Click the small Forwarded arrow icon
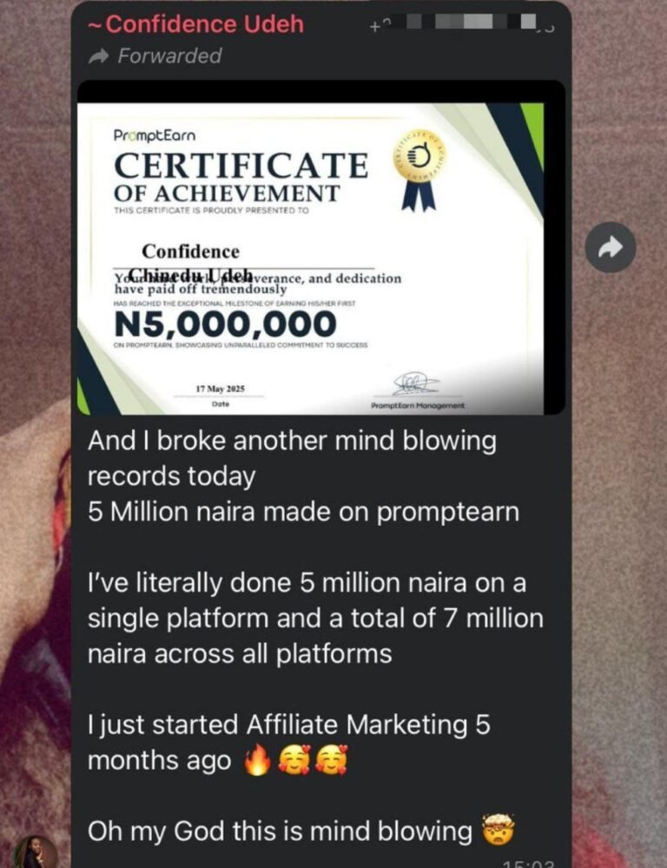The width and height of the screenshot is (667, 868). [x=100, y=56]
